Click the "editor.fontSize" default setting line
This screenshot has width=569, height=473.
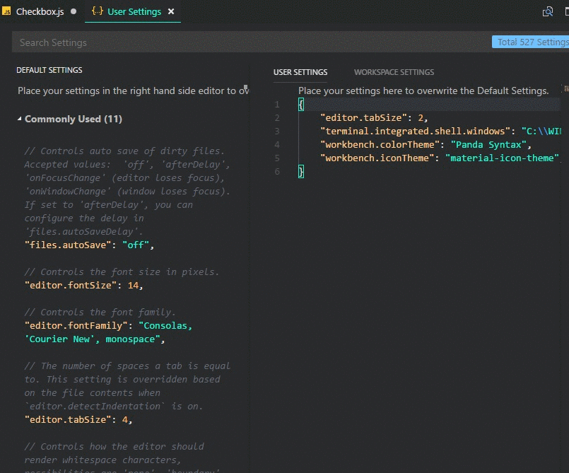[68, 286]
